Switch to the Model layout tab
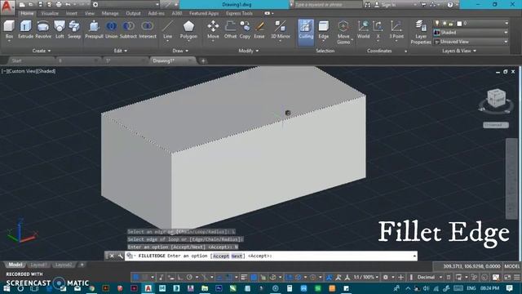The image size is (522, 294). [x=15, y=265]
